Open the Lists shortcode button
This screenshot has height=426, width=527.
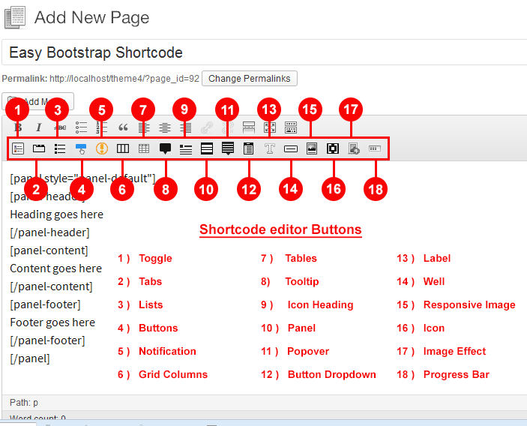coord(60,148)
